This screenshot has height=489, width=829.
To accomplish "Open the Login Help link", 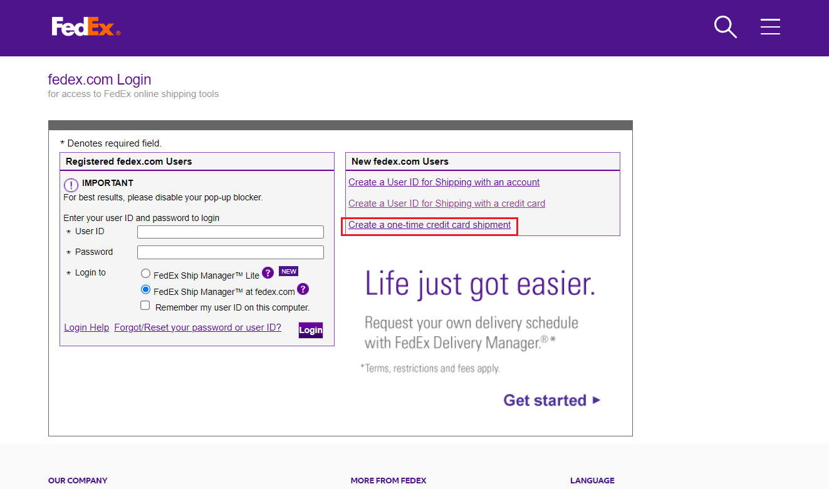I will pyautogui.click(x=86, y=327).
